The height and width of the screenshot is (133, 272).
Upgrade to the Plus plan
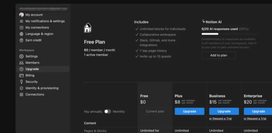point(189,111)
